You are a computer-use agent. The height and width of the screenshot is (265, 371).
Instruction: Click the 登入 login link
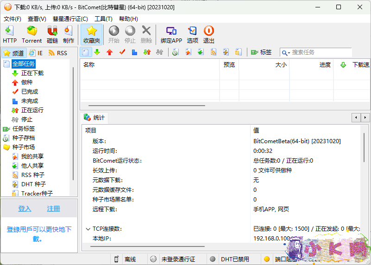(x=25, y=209)
